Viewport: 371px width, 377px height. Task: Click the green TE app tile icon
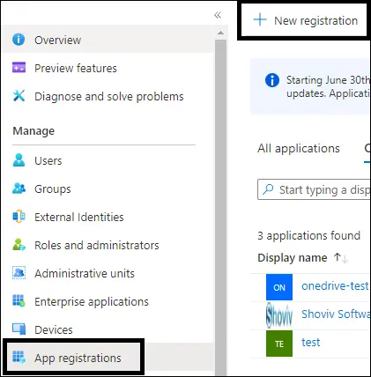(279, 344)
